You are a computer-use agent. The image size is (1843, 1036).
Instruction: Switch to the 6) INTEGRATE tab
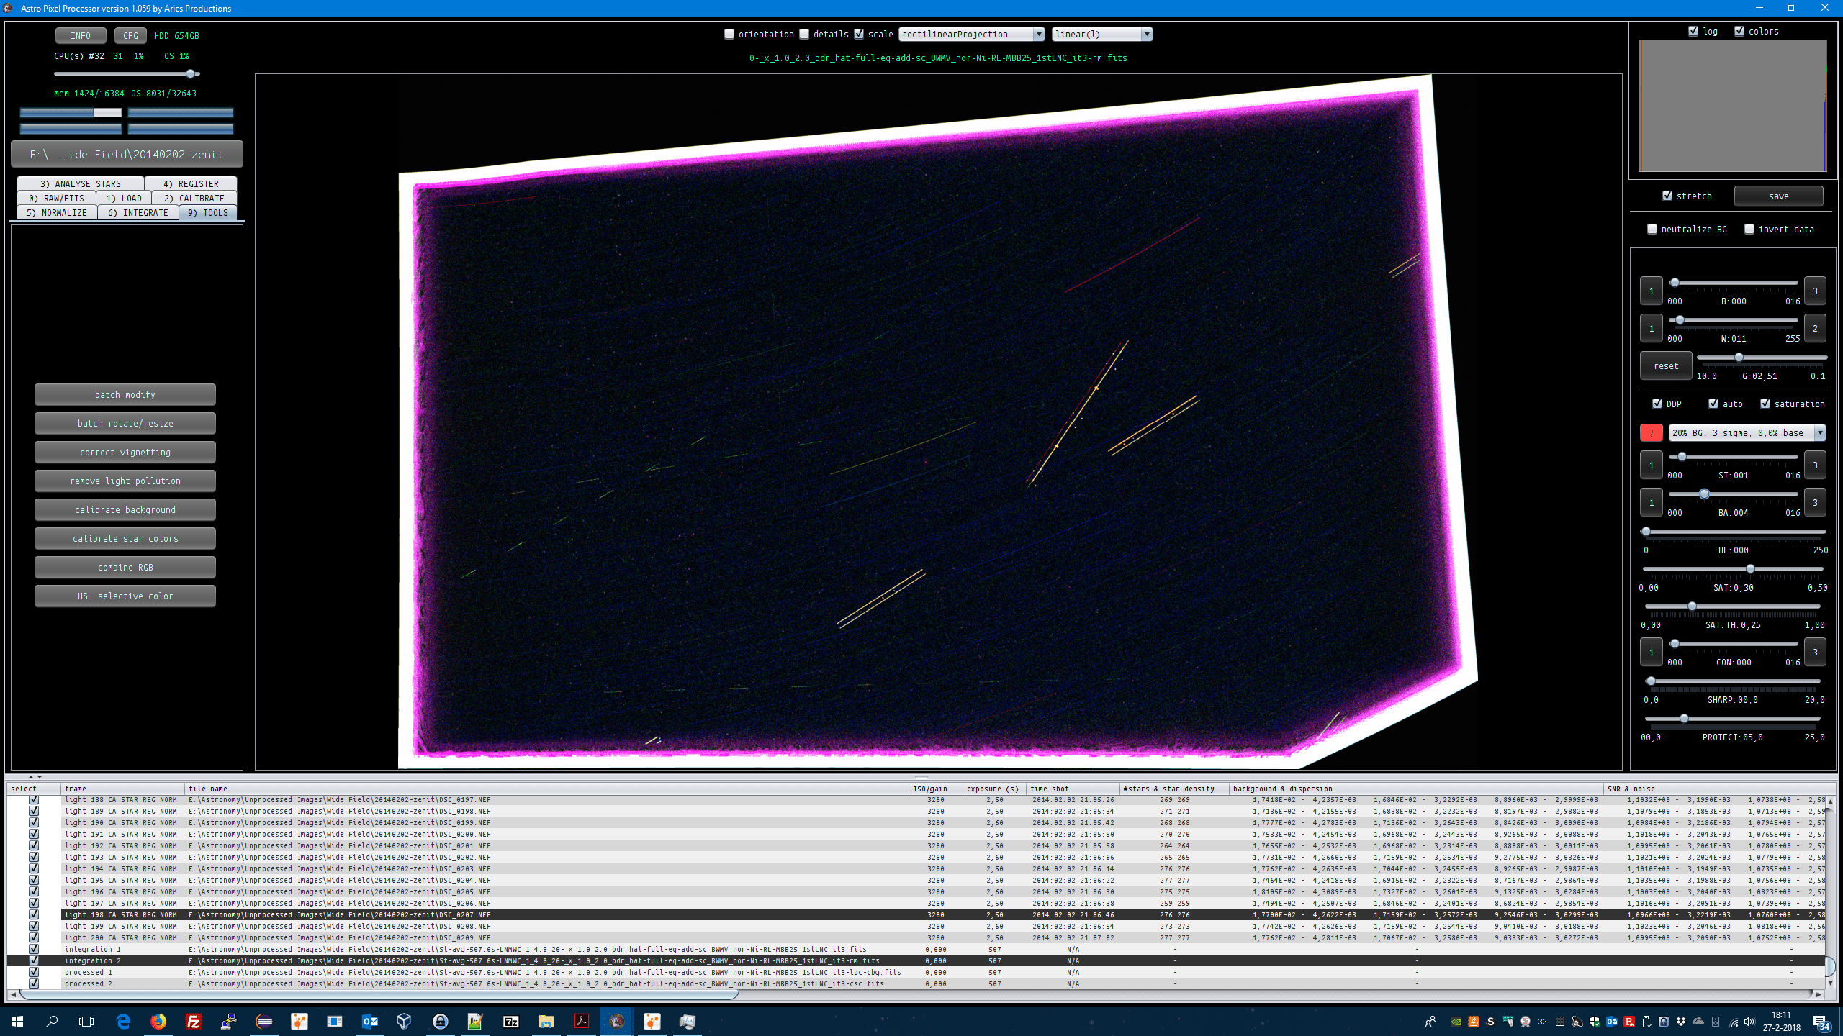[x=138, y=212]
